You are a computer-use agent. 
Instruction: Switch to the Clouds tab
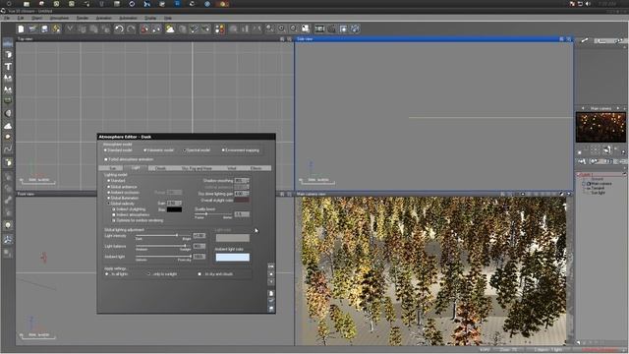coord(161,168)
